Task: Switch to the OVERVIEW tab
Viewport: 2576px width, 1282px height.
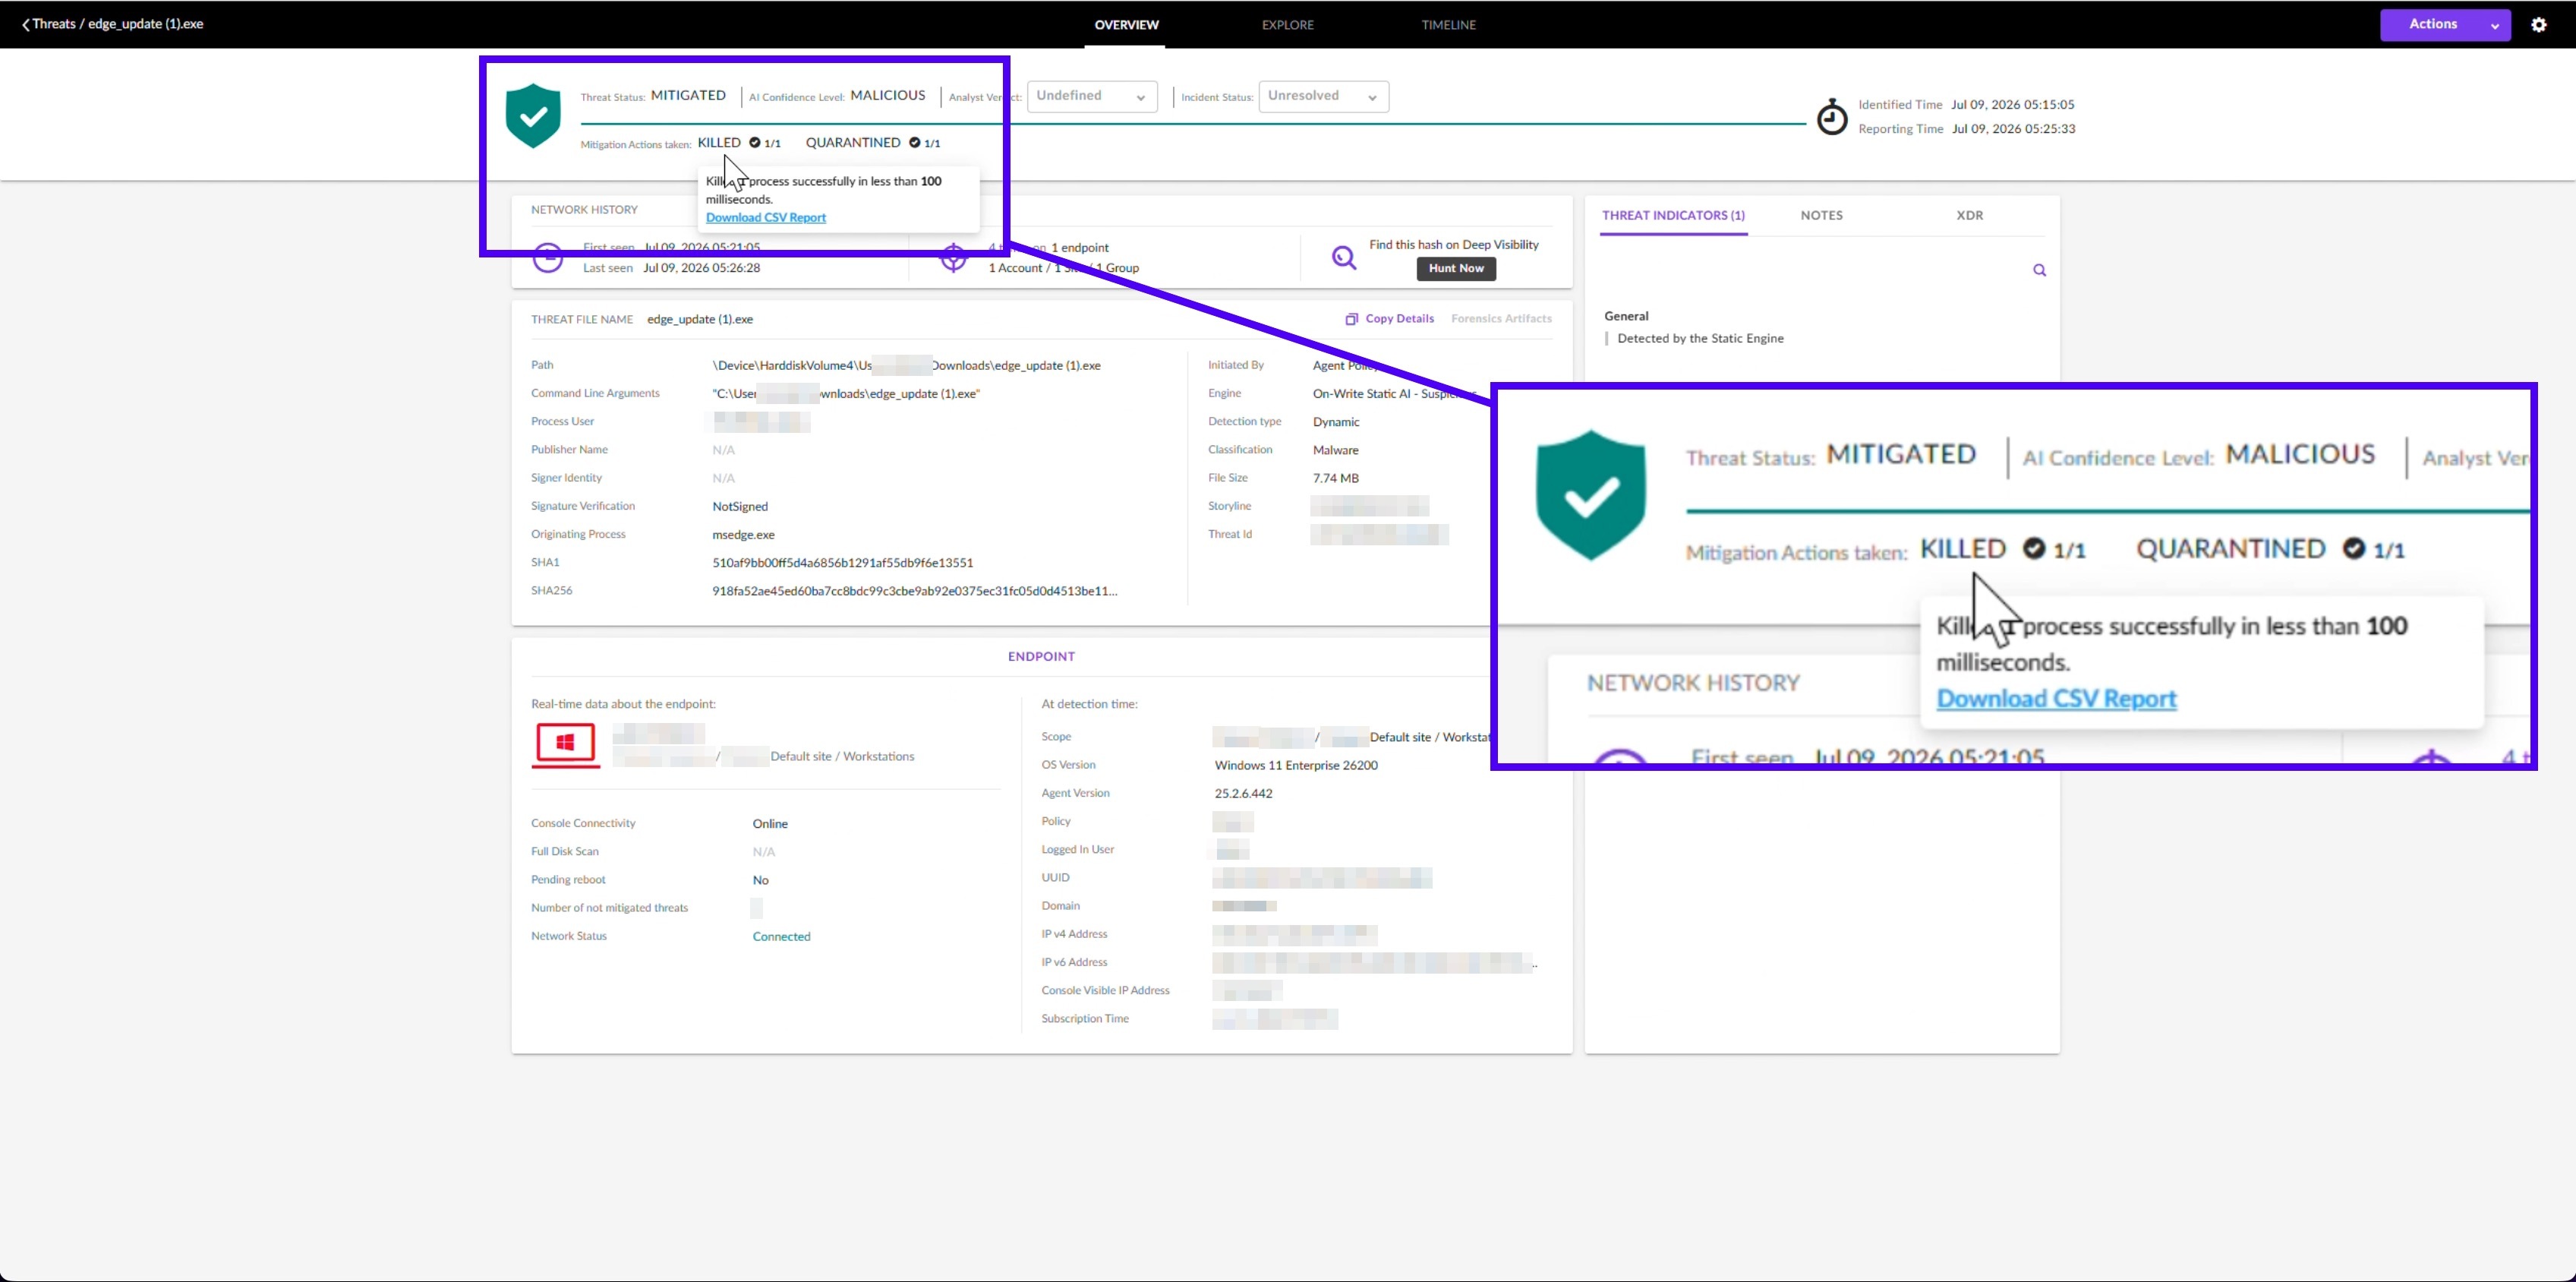Action: click(x=1126, y=25)
